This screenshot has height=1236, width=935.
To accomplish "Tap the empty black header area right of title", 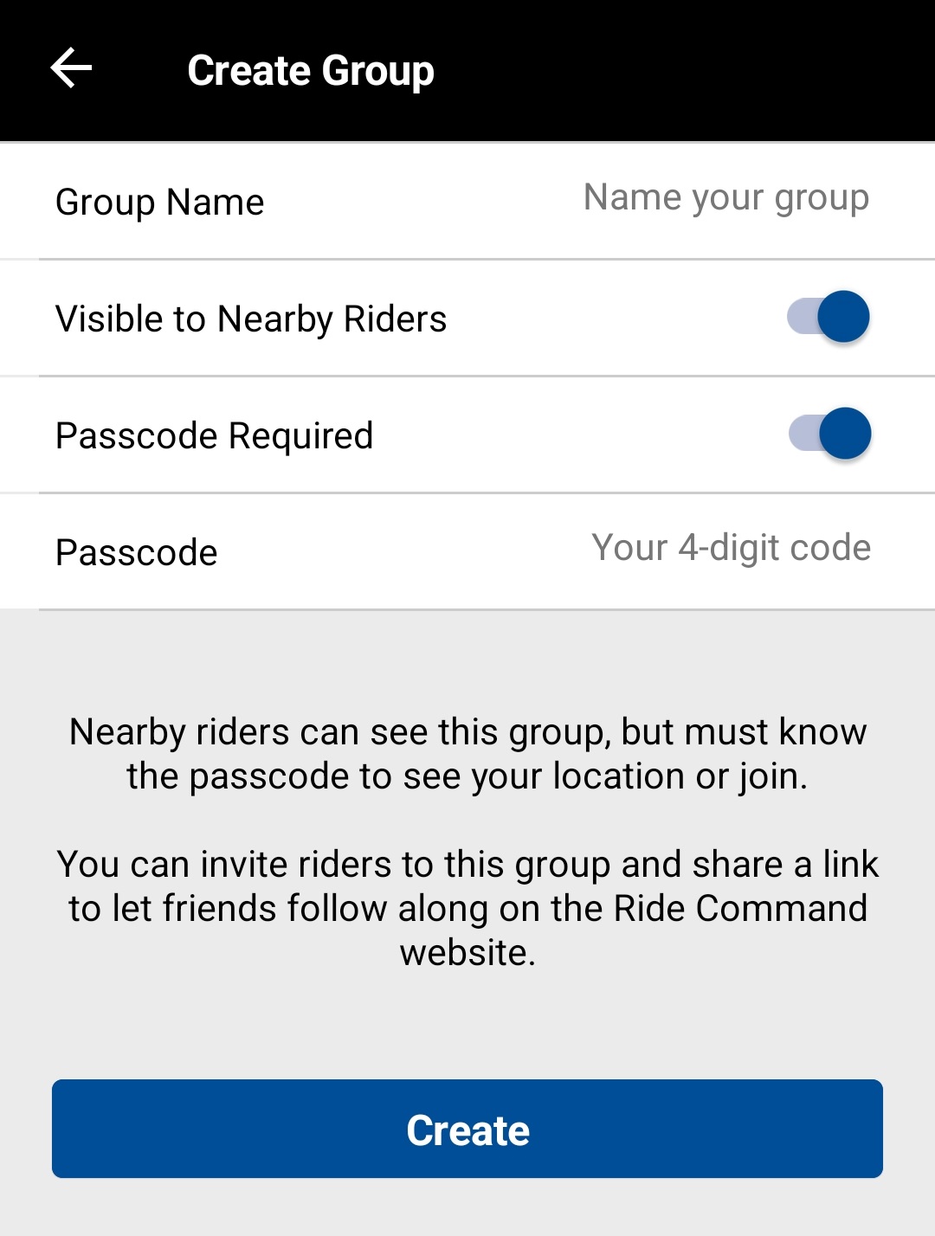I will point(693,70).
